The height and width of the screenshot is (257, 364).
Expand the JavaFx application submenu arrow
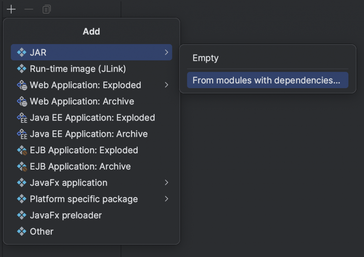[x=166, y=183]
